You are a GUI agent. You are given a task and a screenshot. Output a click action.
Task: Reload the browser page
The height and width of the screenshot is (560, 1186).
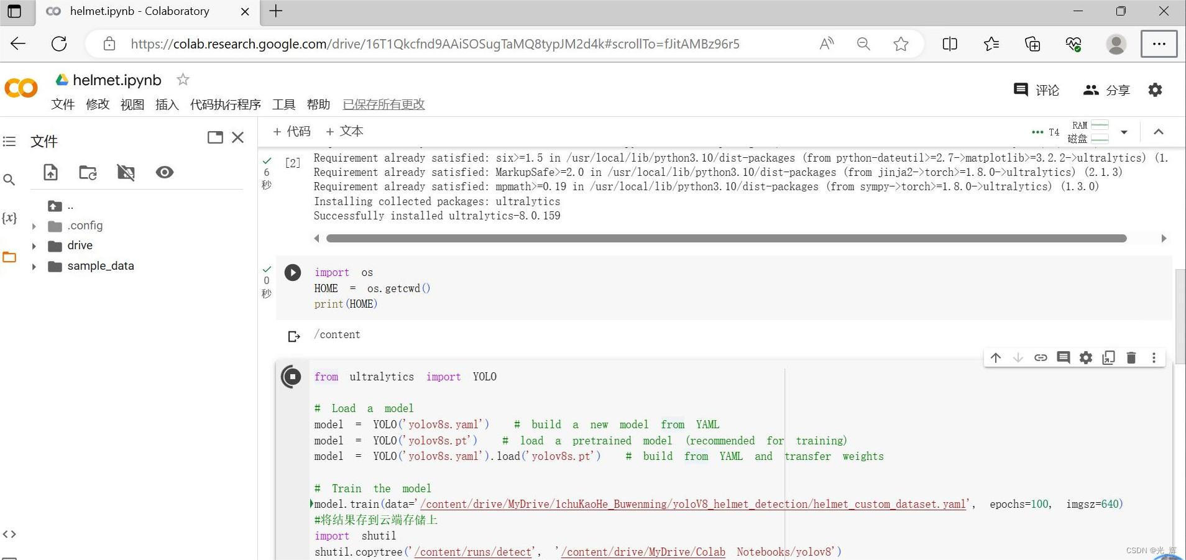pyautogui.click(x=59, y=44)
